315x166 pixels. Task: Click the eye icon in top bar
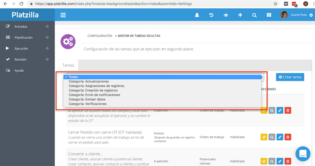226,15
